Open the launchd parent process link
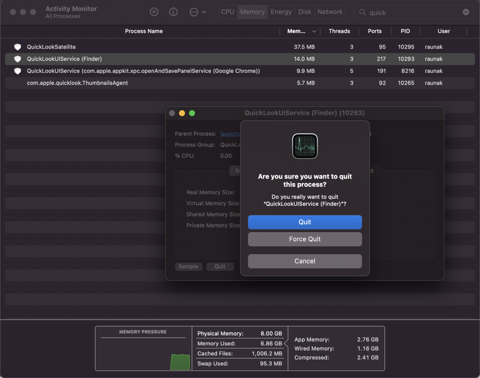This screenshot has height=378, width=480. pyautogui.click(x=230, y=134)
